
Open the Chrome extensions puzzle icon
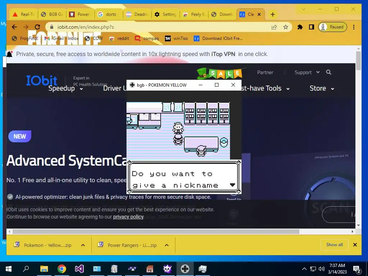click(x=300, y=27)
